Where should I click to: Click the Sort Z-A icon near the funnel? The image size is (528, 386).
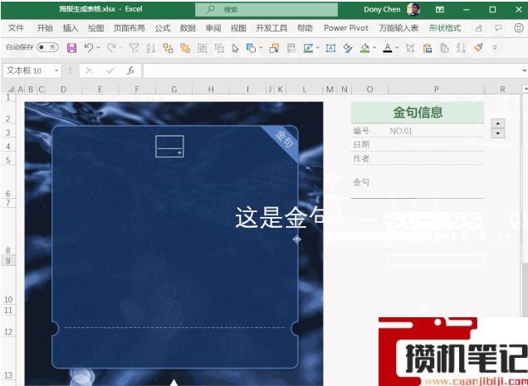(x=151, y=48)
